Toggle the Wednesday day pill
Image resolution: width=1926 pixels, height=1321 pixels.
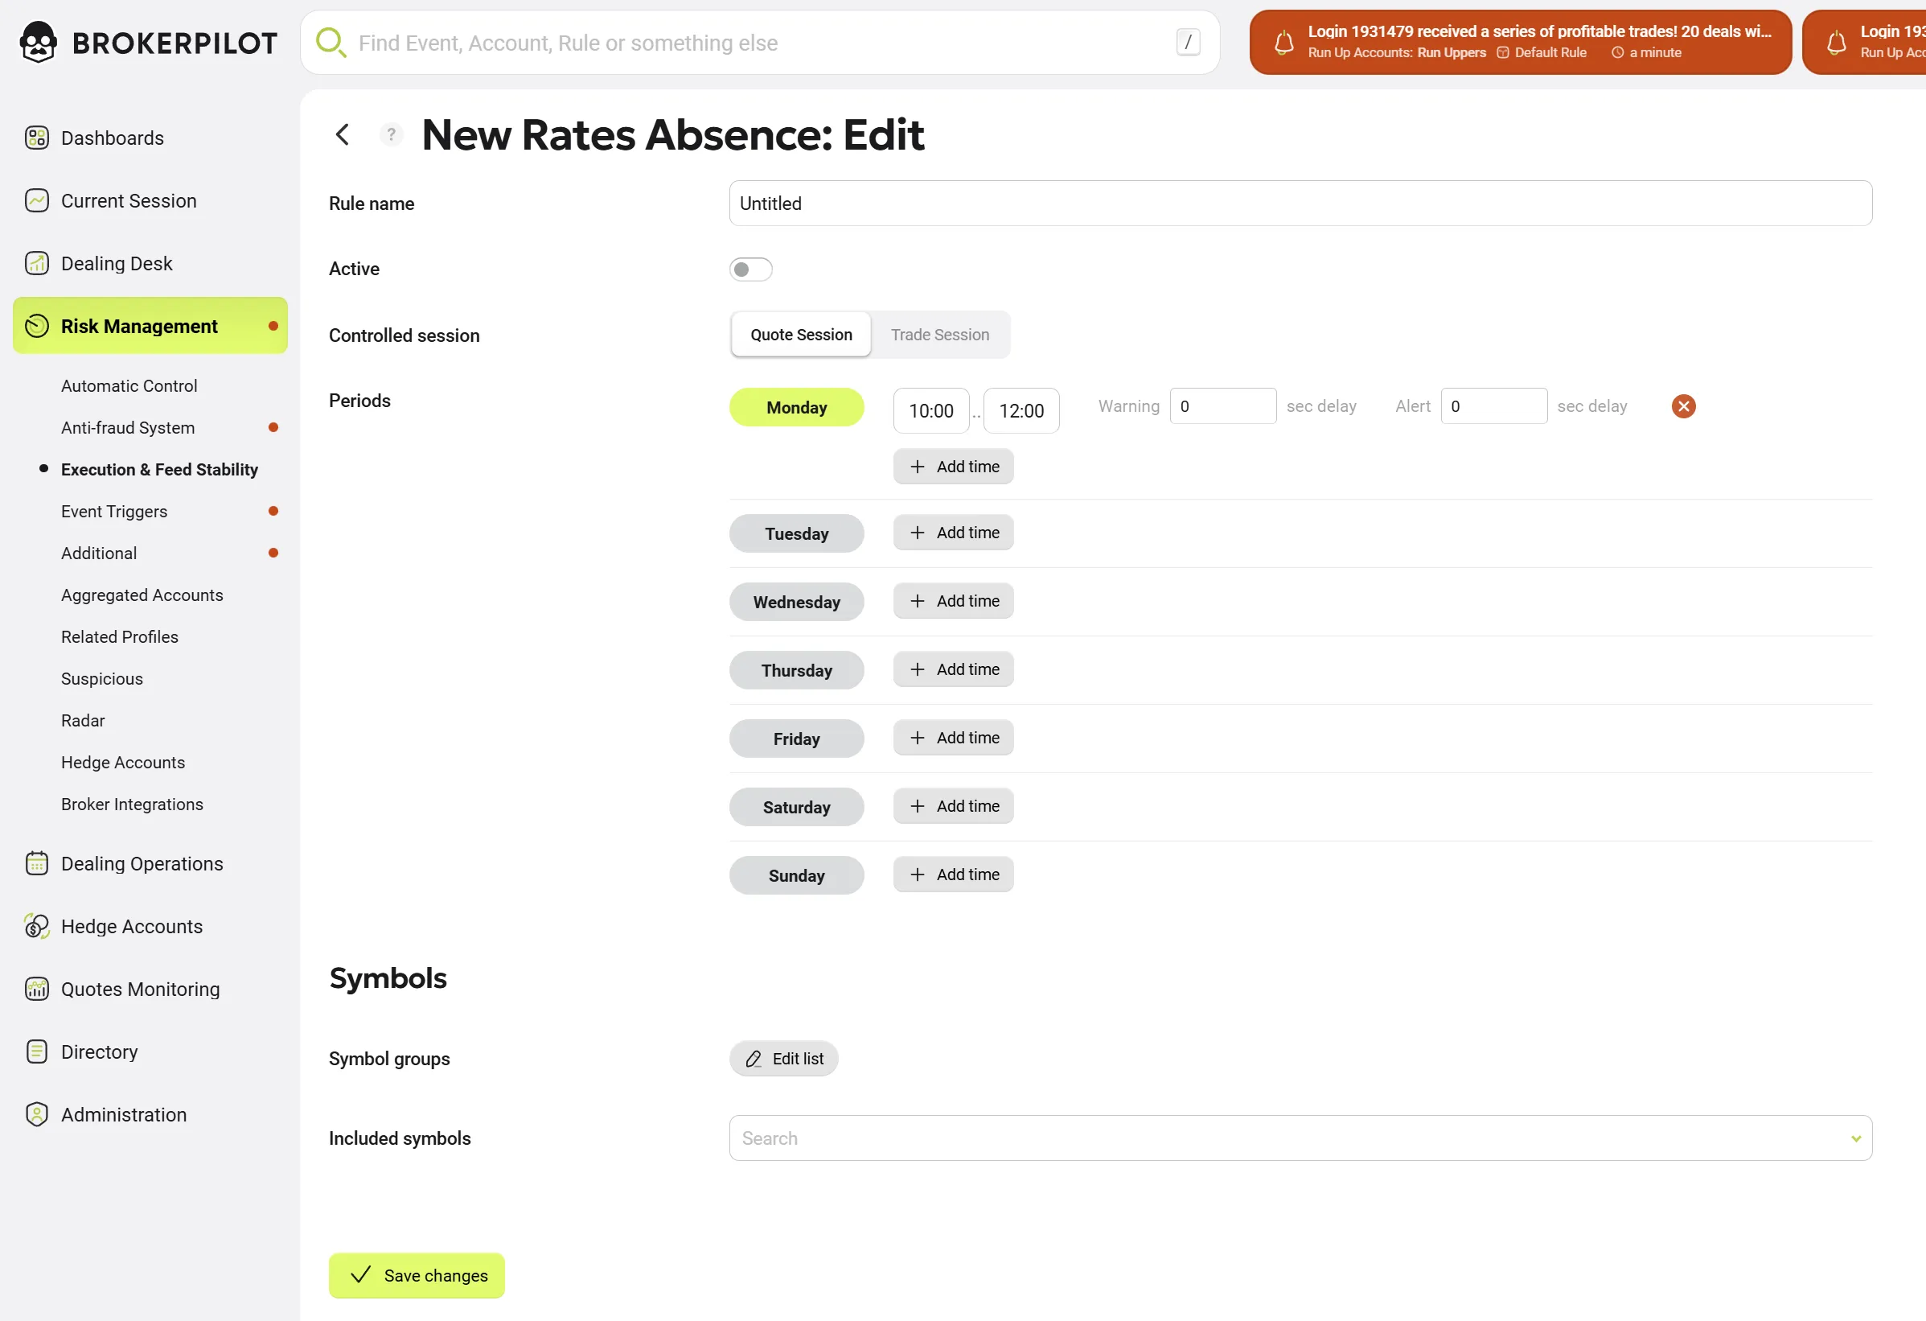795,602
